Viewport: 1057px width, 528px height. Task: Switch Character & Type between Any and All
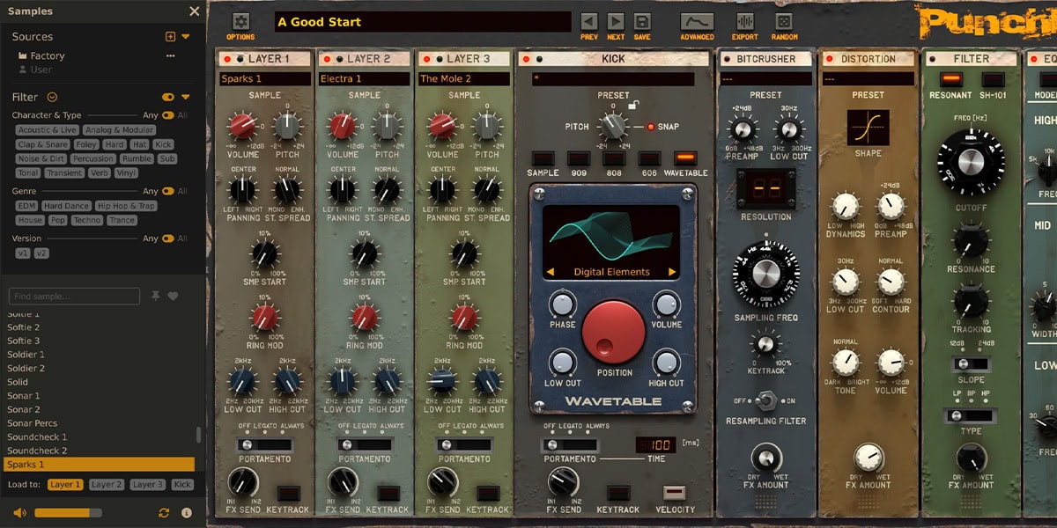(x=167, y=115)
